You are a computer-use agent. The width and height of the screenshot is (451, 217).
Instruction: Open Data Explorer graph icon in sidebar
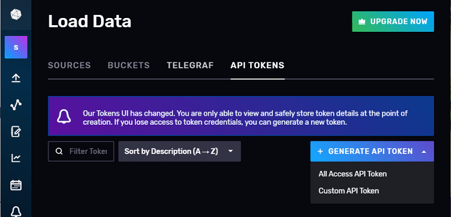coord(16,105)
